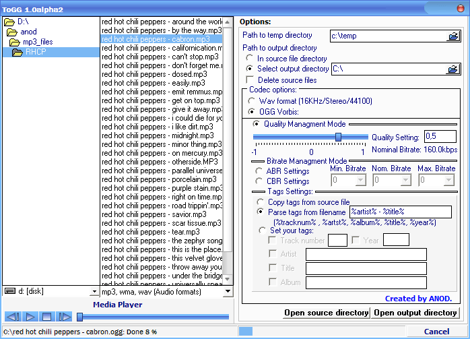
Task: Select 'californication' mp3 in file list
Action: (161, 48)
